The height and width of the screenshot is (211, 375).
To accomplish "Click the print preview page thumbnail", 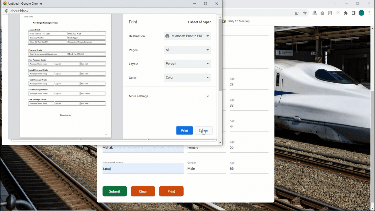I will click(x=66, y=76).
